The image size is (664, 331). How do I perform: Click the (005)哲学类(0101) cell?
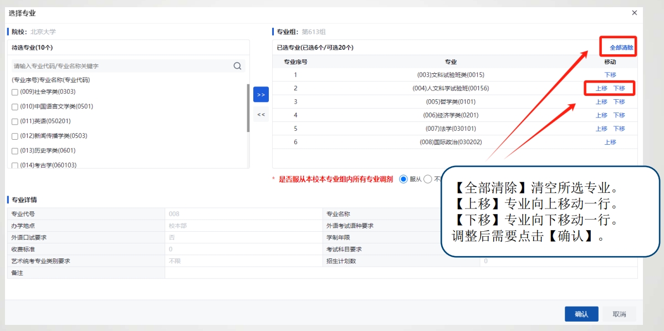tap(451, 101)
